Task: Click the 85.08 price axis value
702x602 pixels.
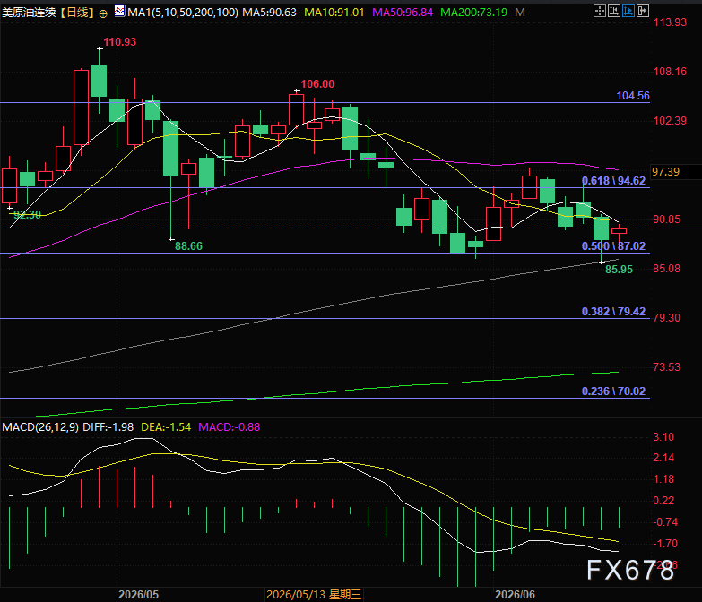Action: 667,269
